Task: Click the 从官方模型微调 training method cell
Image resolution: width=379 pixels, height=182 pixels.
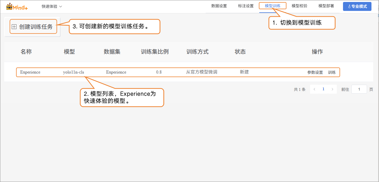Action: pos(202,72)
